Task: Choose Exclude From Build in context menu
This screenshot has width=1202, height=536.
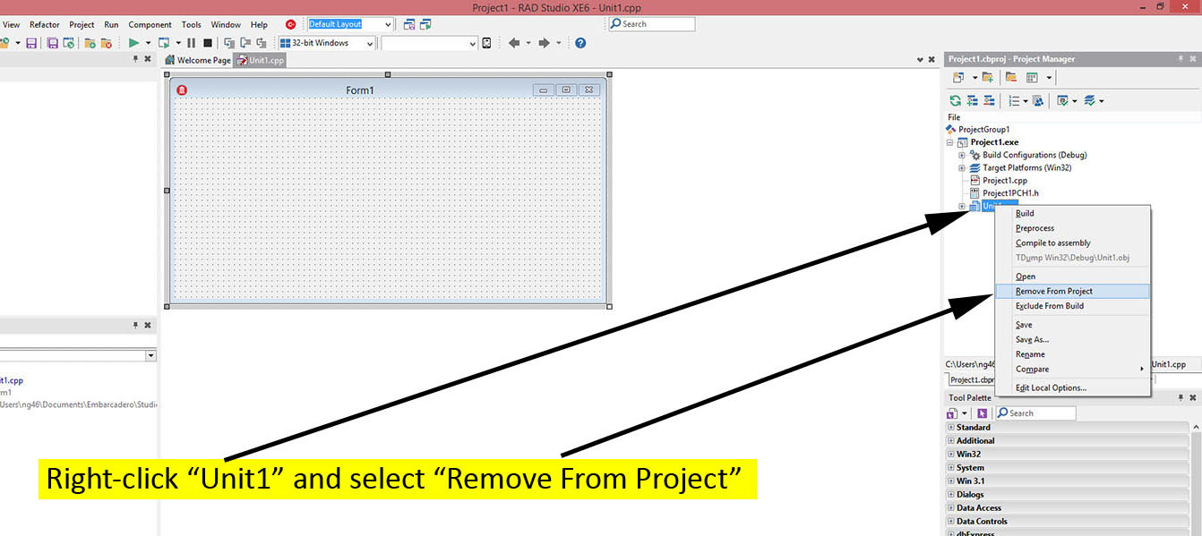Action: point(1072,306)
